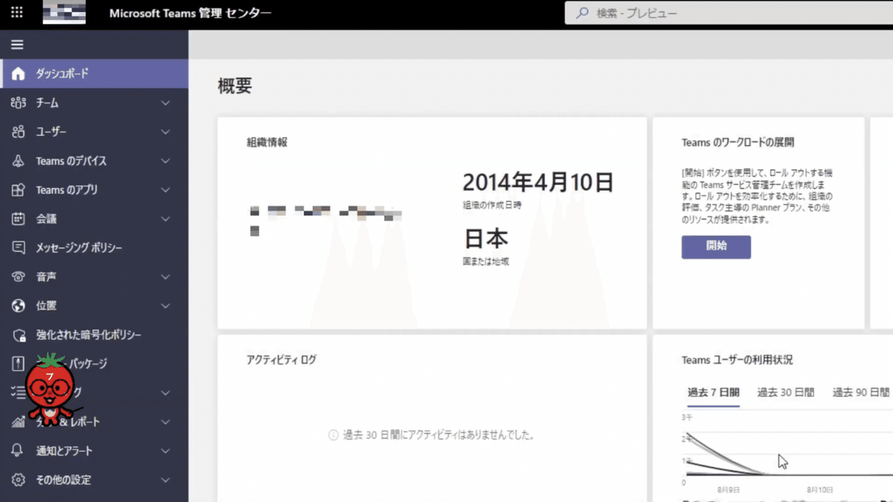Click the Teams のアプリ icon
This screenshot has width=893, height=502.
click(19, 190)
